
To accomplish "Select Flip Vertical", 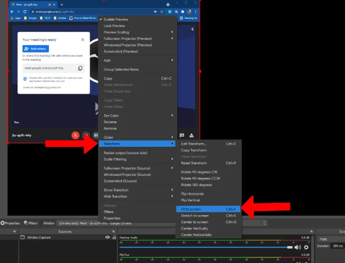I will tap(209, 200).
